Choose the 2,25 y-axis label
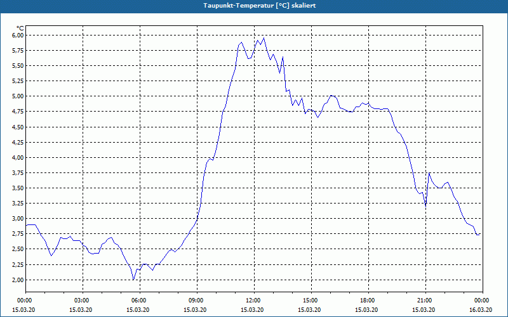This screenshot has height=317, width=508. (18, 265)
